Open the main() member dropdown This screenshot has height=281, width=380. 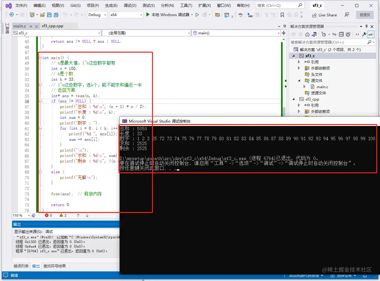point(236,33)
